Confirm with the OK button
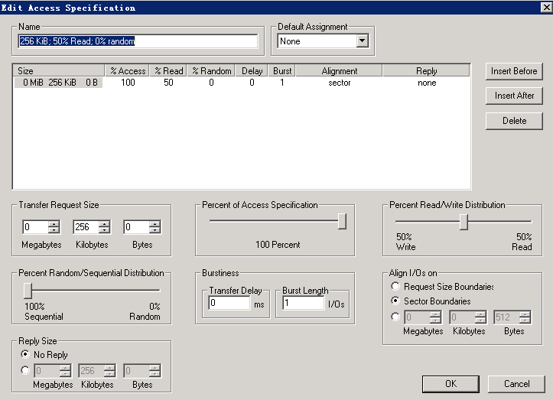The height and width of the screenshot is (400, 553). (451, 384)
